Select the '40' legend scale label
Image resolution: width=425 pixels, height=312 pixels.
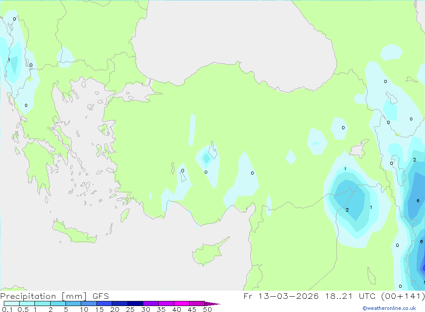(x=177, y=309)
